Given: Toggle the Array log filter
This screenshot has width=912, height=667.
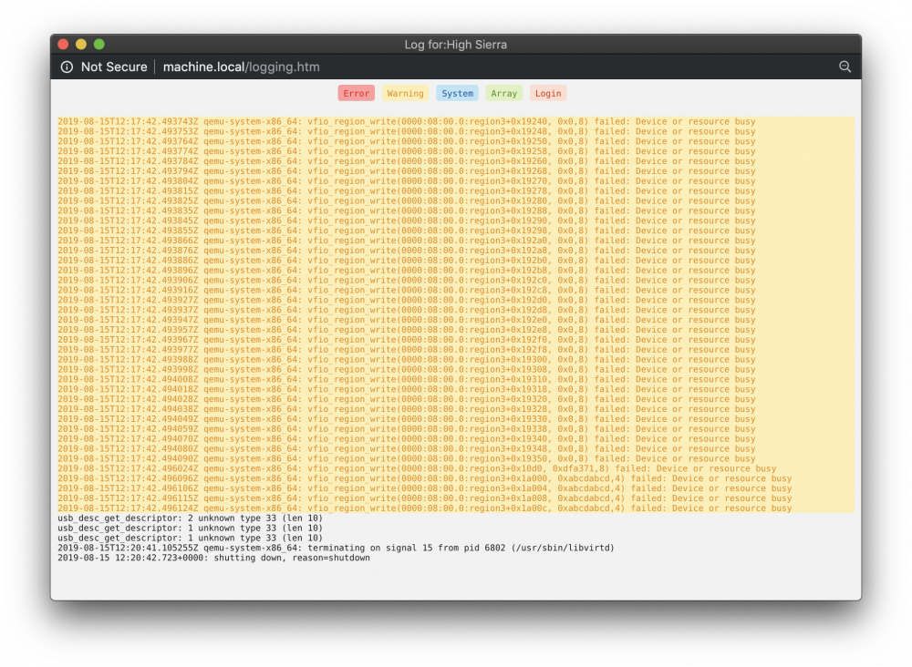Looking at the screenshot, I should (503, 94).
